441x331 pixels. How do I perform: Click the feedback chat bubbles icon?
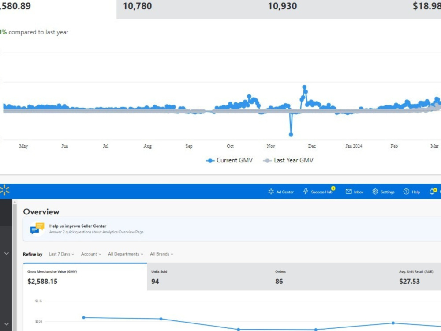(x=37, y=229)
